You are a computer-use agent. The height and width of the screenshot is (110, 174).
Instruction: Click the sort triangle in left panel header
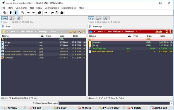(42, 36)
